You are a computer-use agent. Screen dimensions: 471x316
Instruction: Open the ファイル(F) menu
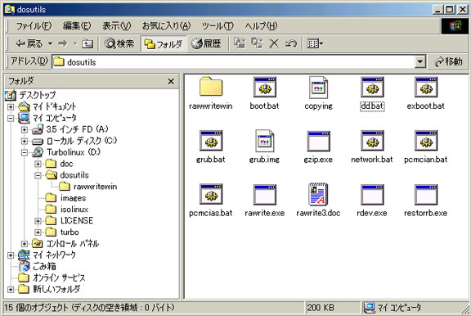coord(34,26)
